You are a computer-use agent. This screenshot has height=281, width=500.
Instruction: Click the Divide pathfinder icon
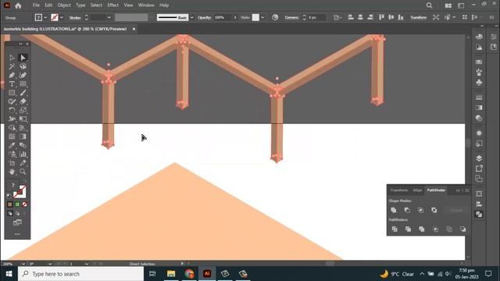395,229
